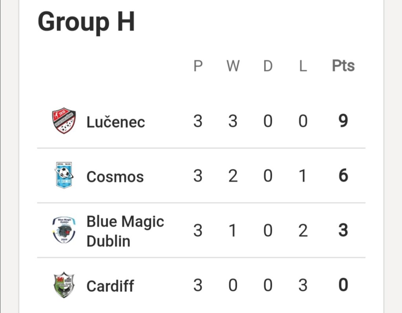Select the Group H heading
Image resolution: width=402 pixels, height=313 pixels.
pyautogui.click(x=86, y=22)
